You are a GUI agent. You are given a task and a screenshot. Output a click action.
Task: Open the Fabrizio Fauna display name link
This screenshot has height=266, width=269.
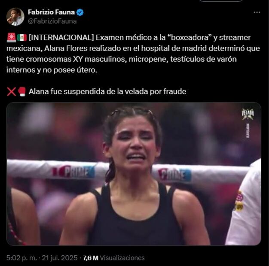click(x=51, y=12)
